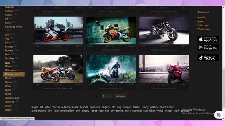The image size is (225, 126).
Task: Open the Holidays category
Action: click(9, 58)
